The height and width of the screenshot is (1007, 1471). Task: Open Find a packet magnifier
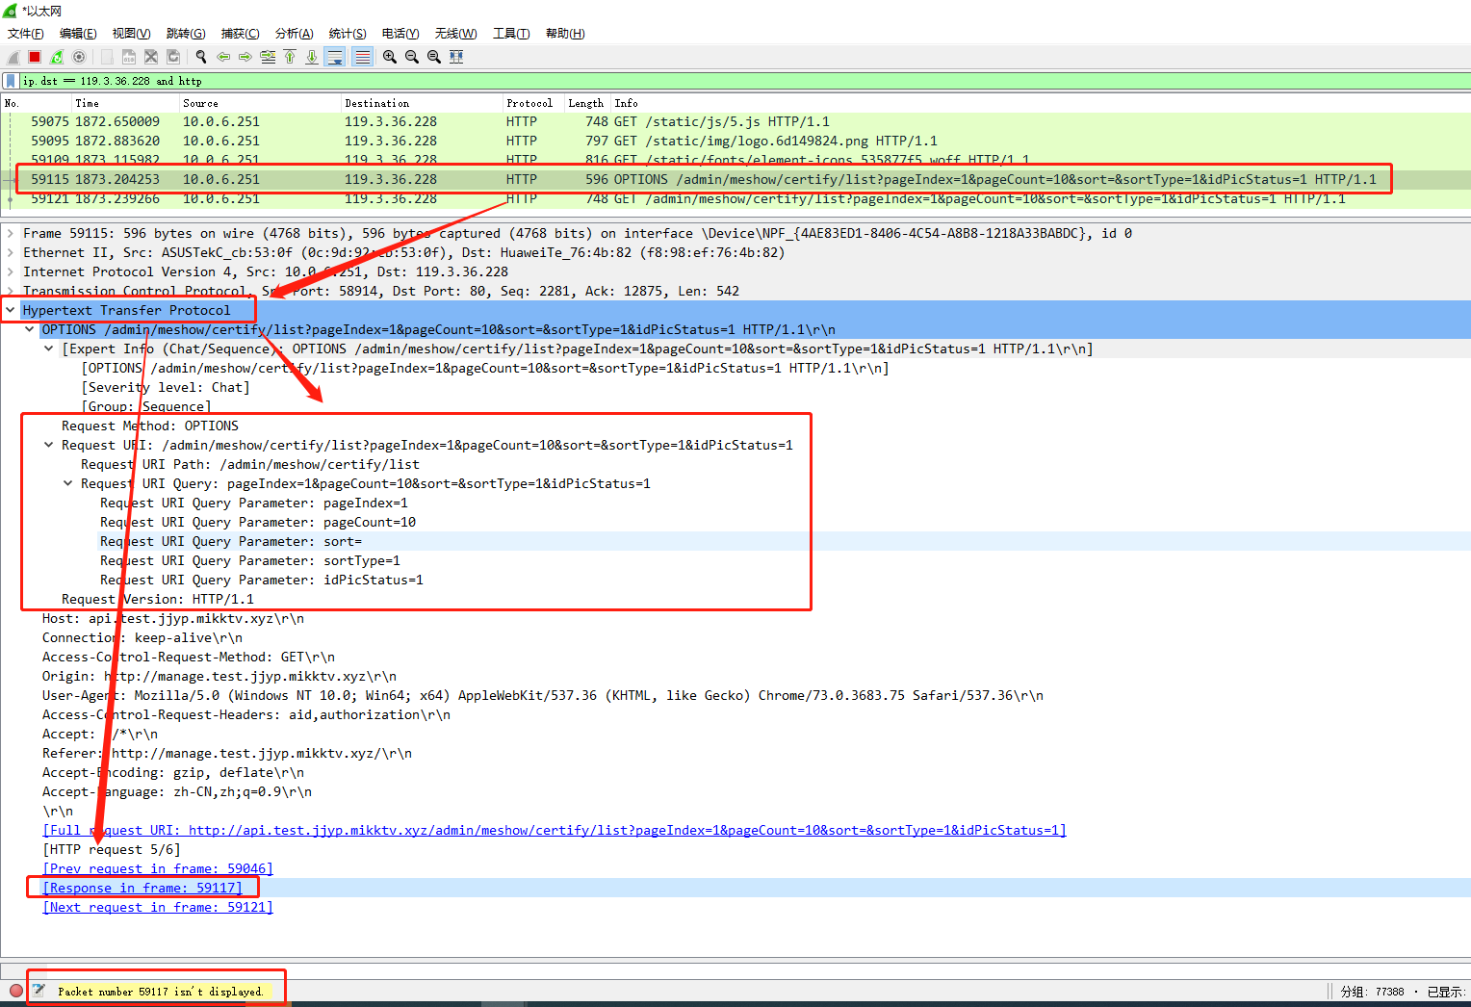[x=201, y=57]
